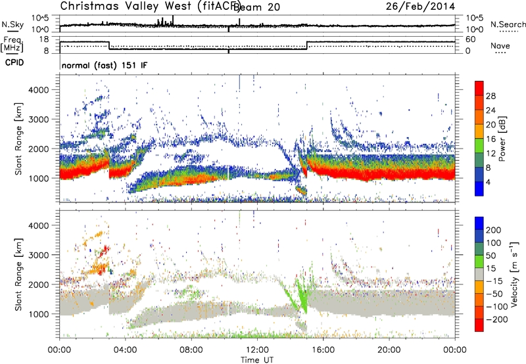Click the 'Nave' legend label

(500, 45)
